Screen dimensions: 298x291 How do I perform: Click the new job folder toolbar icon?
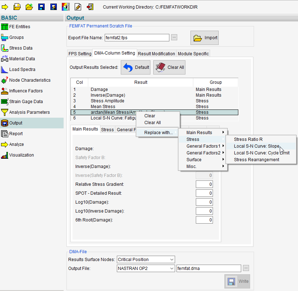17,7
